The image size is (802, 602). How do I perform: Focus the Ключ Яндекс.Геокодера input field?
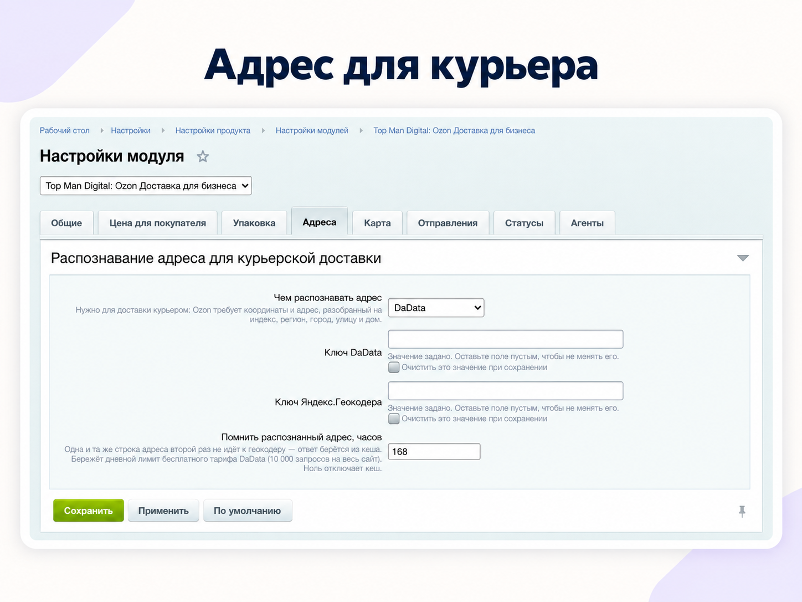coord(506,391)
